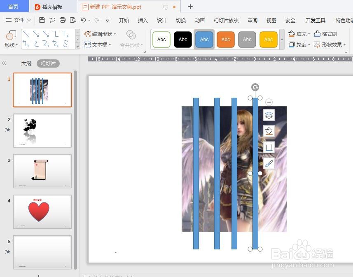Click the export-to-PDF icon beside Save
Screen dimensions: 353x277
52,20
